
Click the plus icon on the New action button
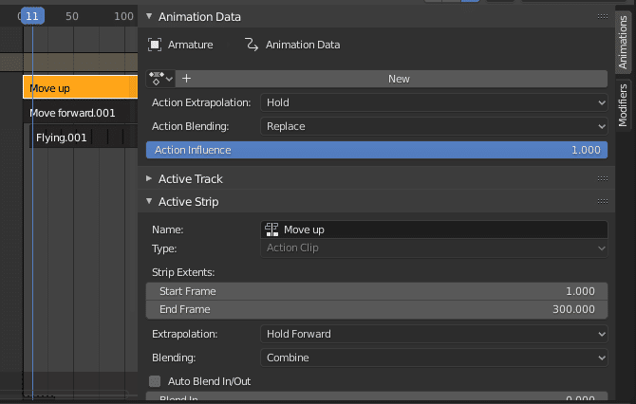187,79
